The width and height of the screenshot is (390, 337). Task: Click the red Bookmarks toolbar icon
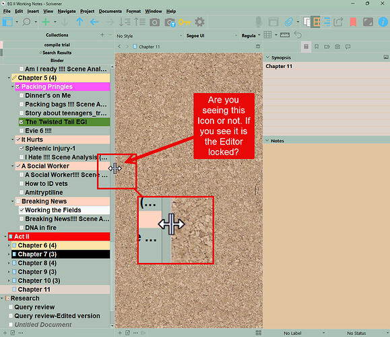pos(353,22)
